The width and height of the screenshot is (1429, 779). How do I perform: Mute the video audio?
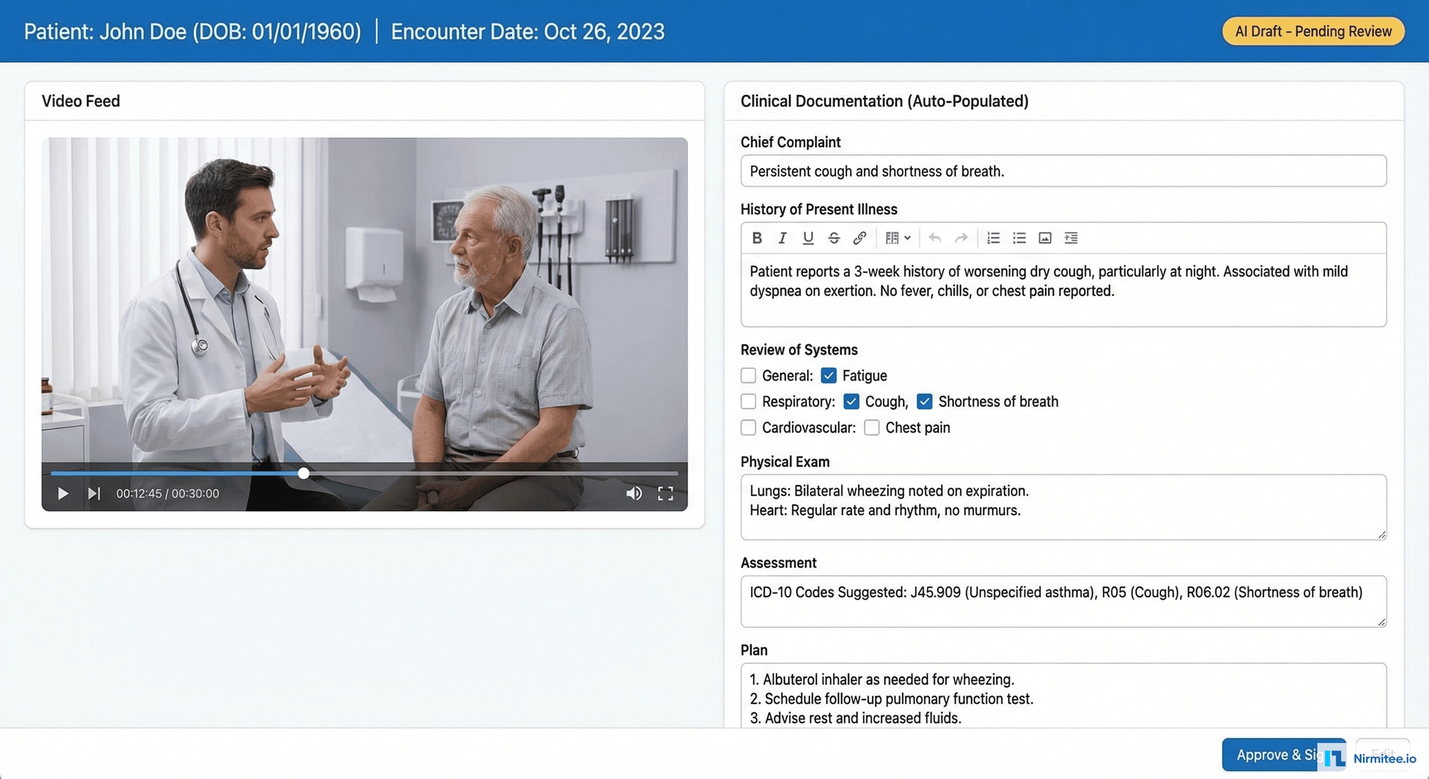(x=634, y=493)
